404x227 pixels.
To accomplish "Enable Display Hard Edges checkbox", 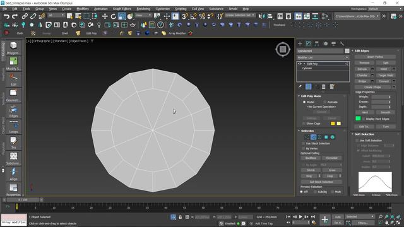I will 364,119.
